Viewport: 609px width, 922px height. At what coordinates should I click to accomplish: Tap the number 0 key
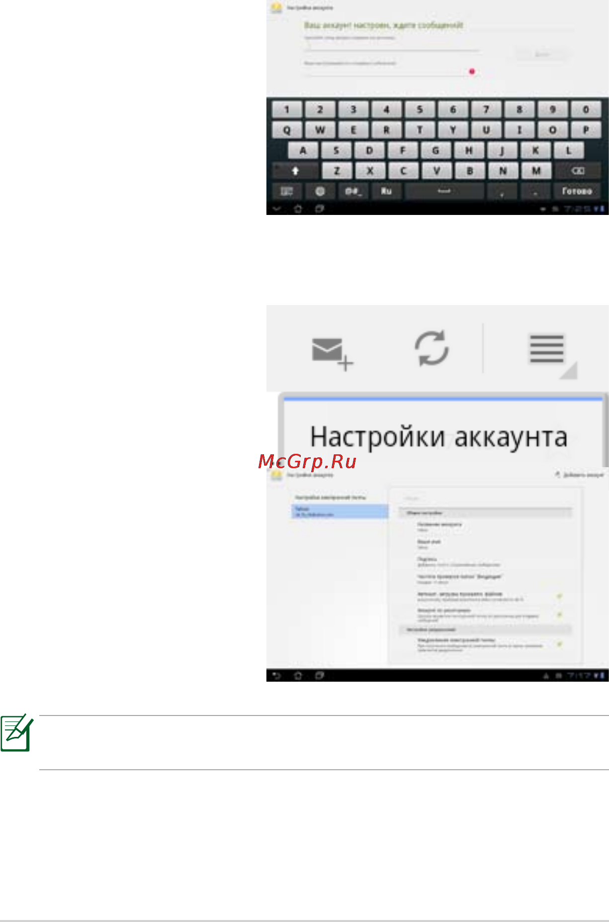(x=586, y=109)
